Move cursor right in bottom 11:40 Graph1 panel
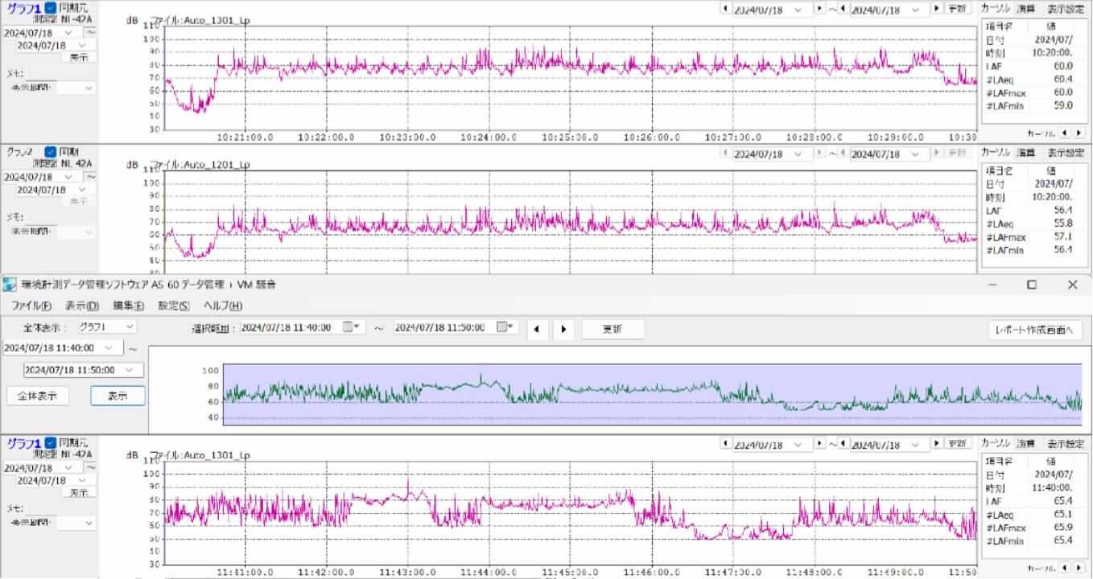 coord(1079,568)
